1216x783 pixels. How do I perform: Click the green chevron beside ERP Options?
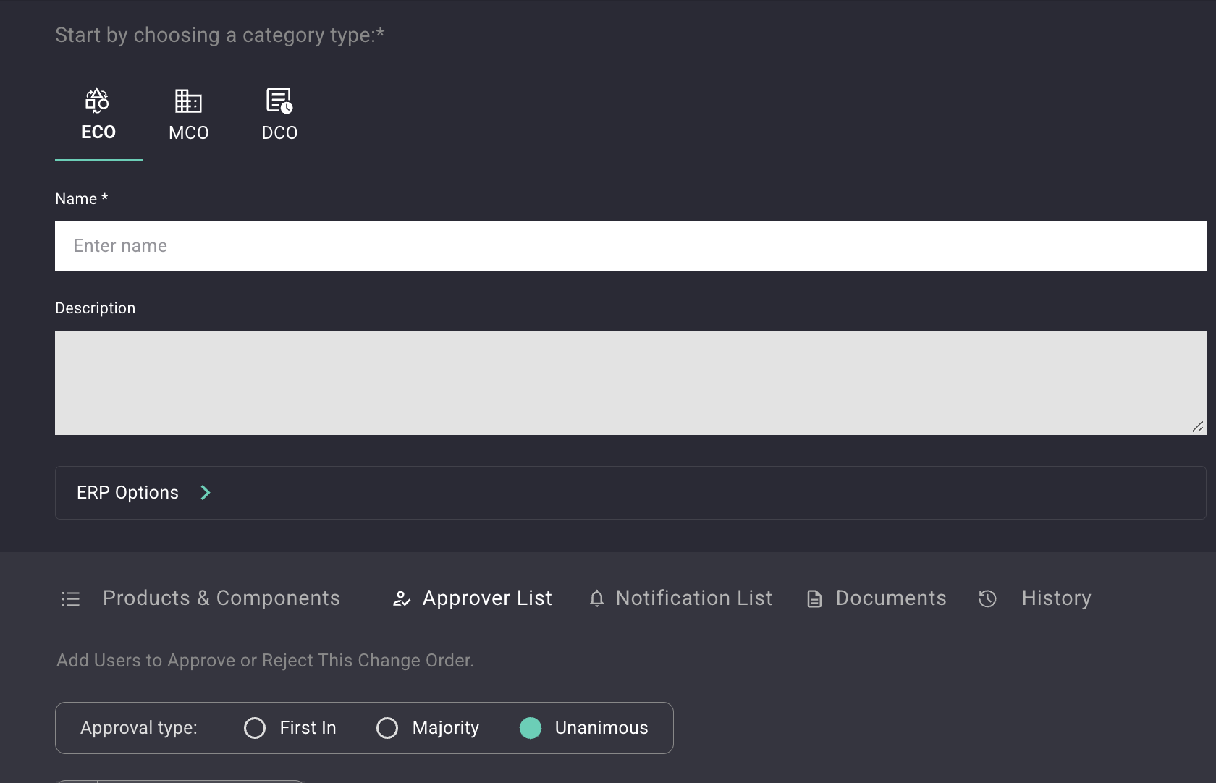206,493
